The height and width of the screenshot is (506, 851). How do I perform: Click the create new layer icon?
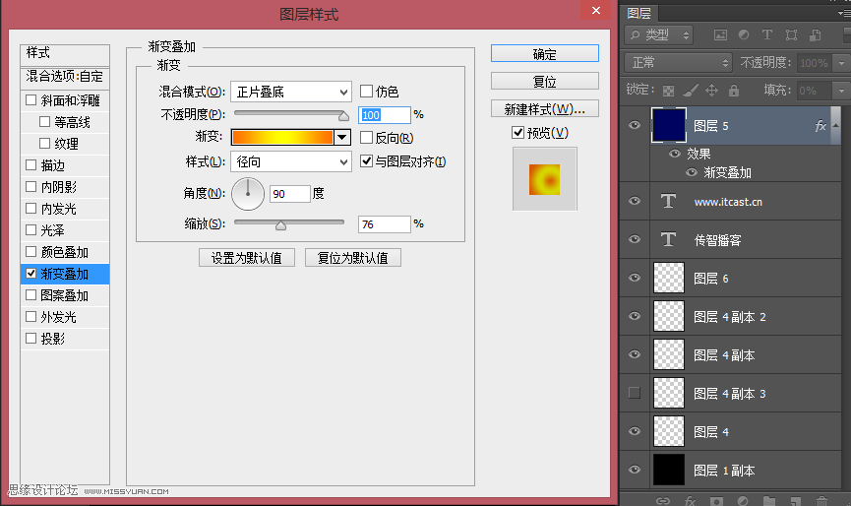(x=795, y=500)
